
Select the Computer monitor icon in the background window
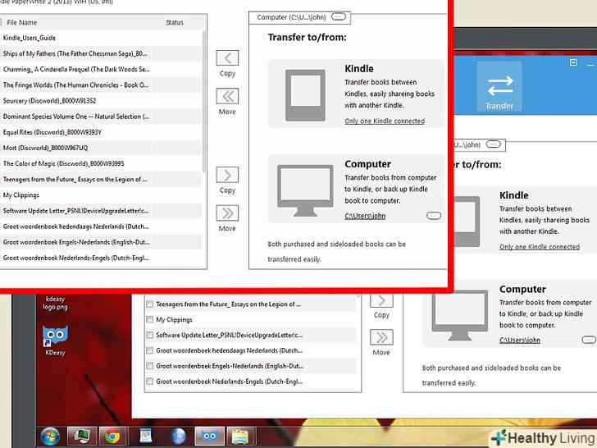click(460, 315)
